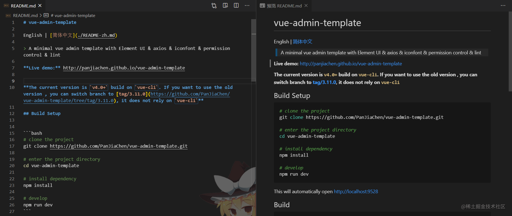Click the '```bash' fence on line 15
Viewport: 512px width, 216px height.
pyautogui.click(x=33, y=133)
